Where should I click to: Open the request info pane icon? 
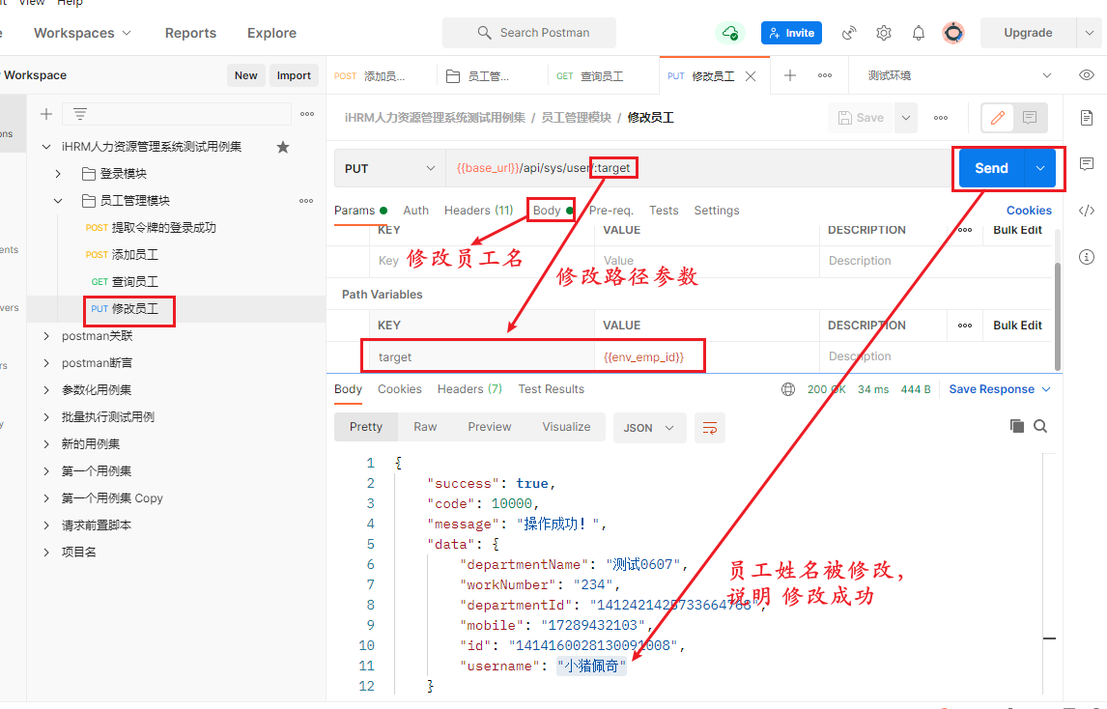coord(1087,257)
